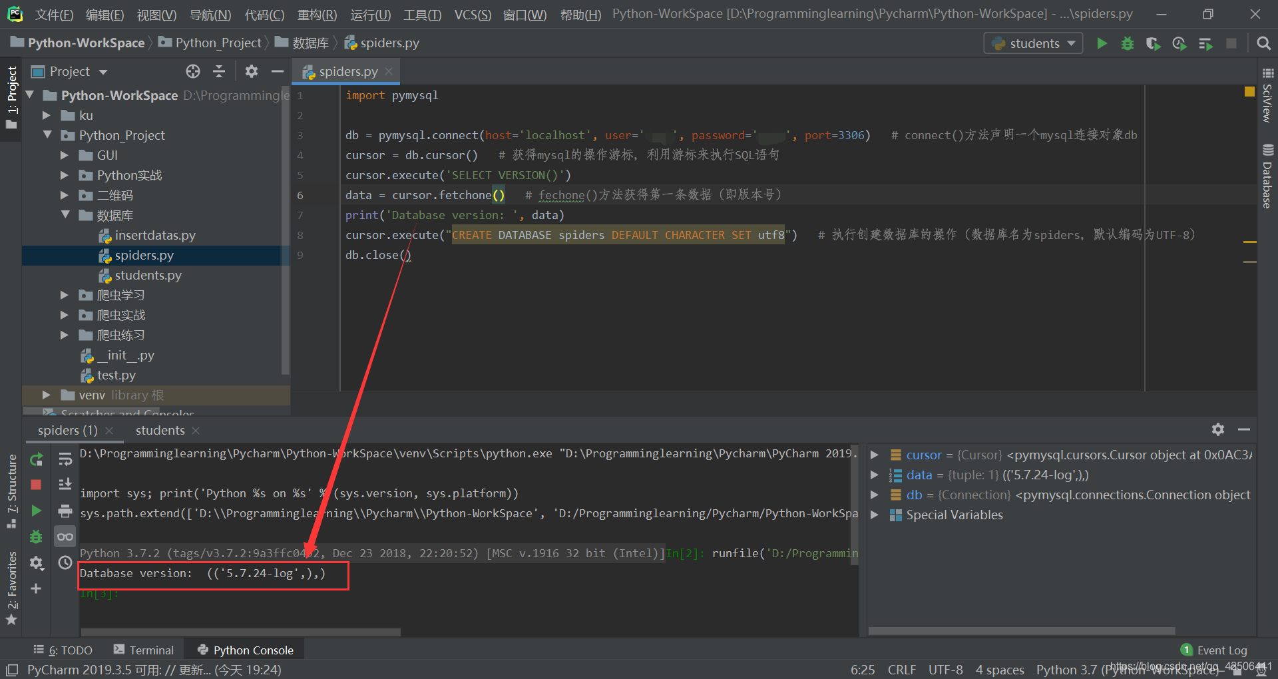Toggle scroll to end in console

(x=65, y=485)
